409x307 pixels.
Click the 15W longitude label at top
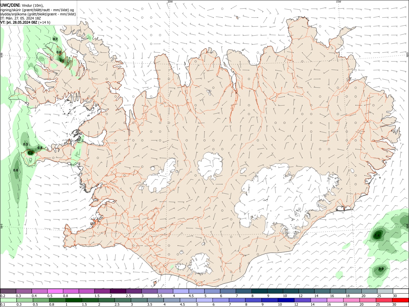tap(339, 2)
